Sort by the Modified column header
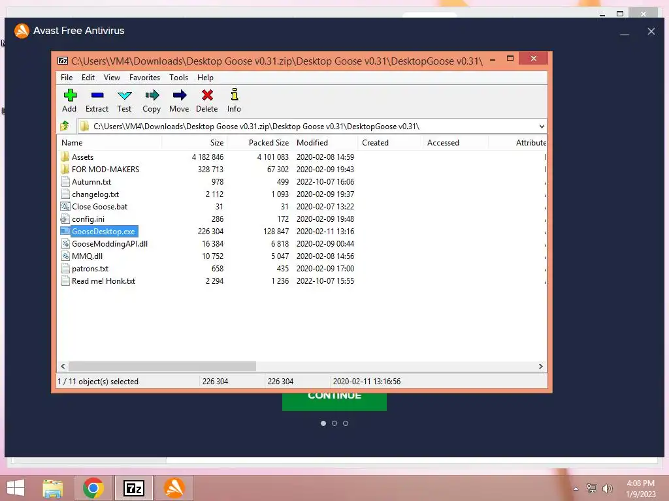The image size is (669, 501). point(325,143)
